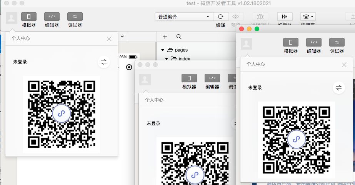
Task: Click the plus icon to add a file
Action: [165, 37]
